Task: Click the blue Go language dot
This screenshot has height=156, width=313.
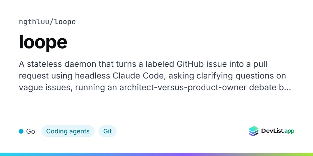Action: pyautogui.click(x=21, y=131)
